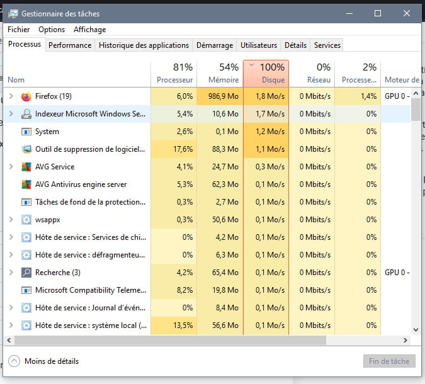Expand Hôte de service Journal d'événements
The height and width of the screenshot is (384, 425).
(11, 307)
